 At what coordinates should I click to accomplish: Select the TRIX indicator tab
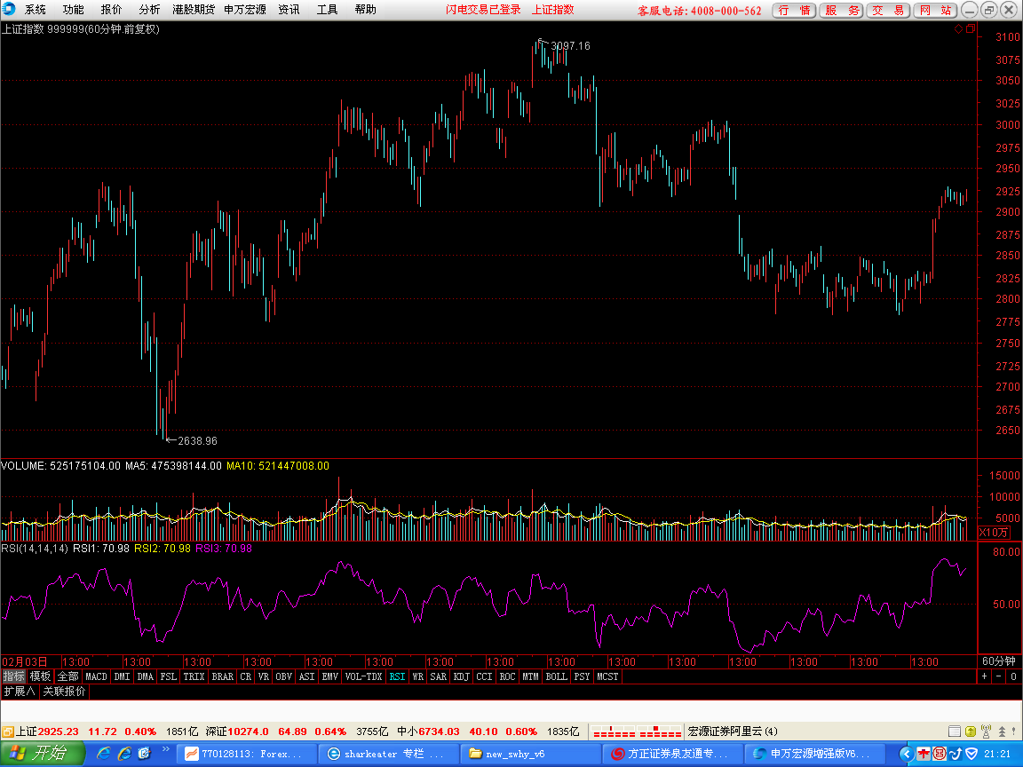click(x=194, y=676)
